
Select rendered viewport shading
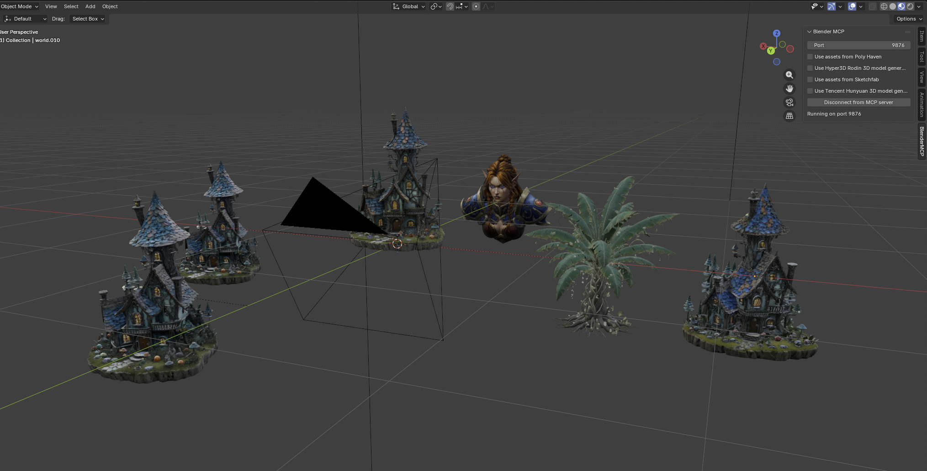[x=910, y=6]
